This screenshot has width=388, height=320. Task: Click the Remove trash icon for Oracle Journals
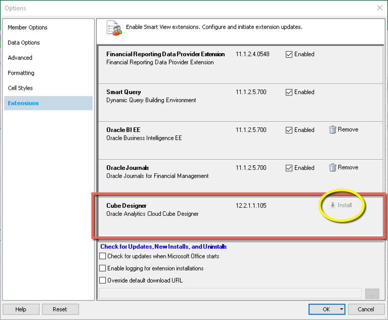point(332,168)
